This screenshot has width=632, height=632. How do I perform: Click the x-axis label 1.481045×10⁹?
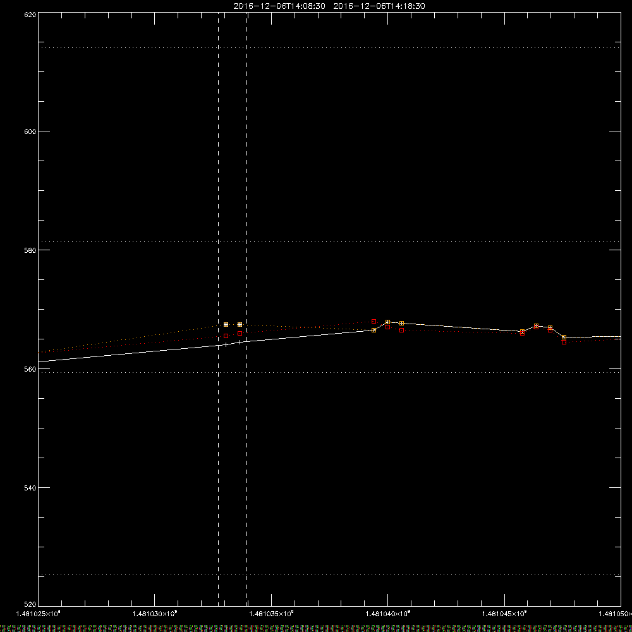504,614
